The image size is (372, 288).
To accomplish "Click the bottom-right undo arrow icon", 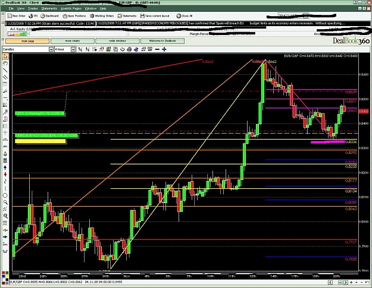I will [366, 282].
